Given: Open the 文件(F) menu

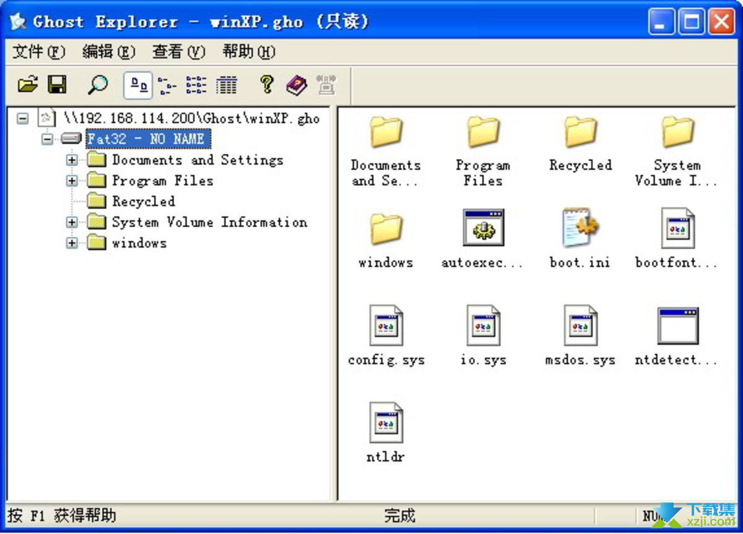Looking at the screenshot, I should tap(38, 52).
